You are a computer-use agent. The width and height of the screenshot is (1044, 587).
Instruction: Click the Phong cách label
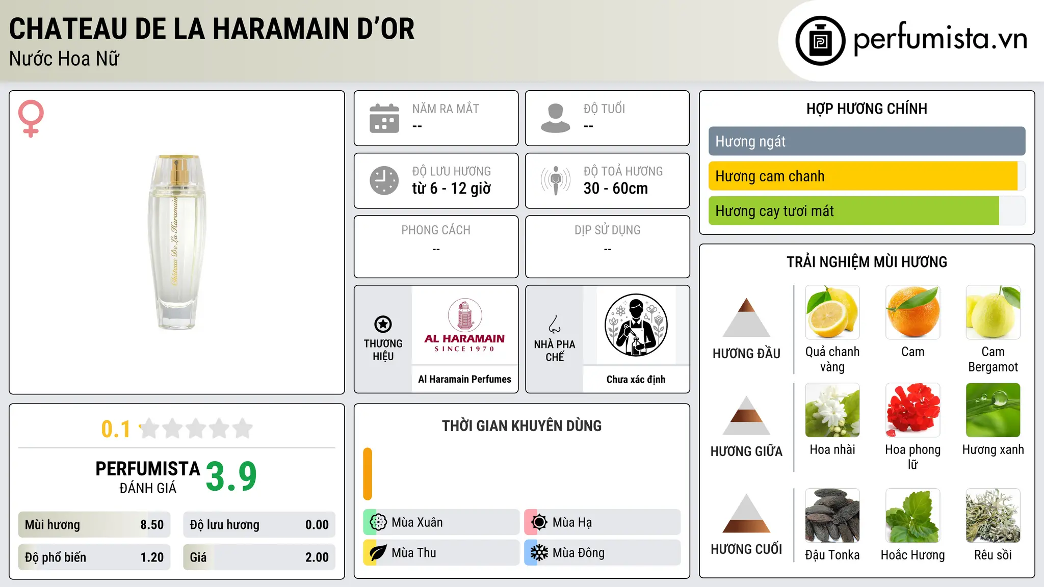point(436,230)
